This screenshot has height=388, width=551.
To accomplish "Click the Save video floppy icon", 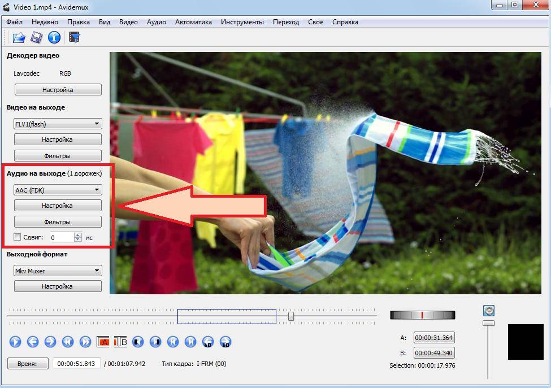I will [x=36, y=38].
